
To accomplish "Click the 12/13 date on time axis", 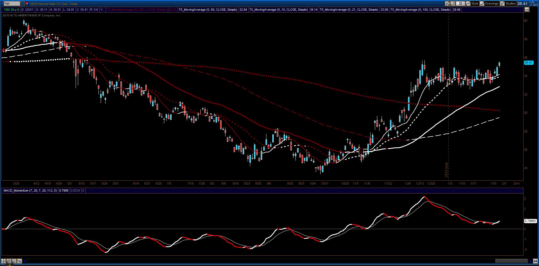I will (420, 183).
